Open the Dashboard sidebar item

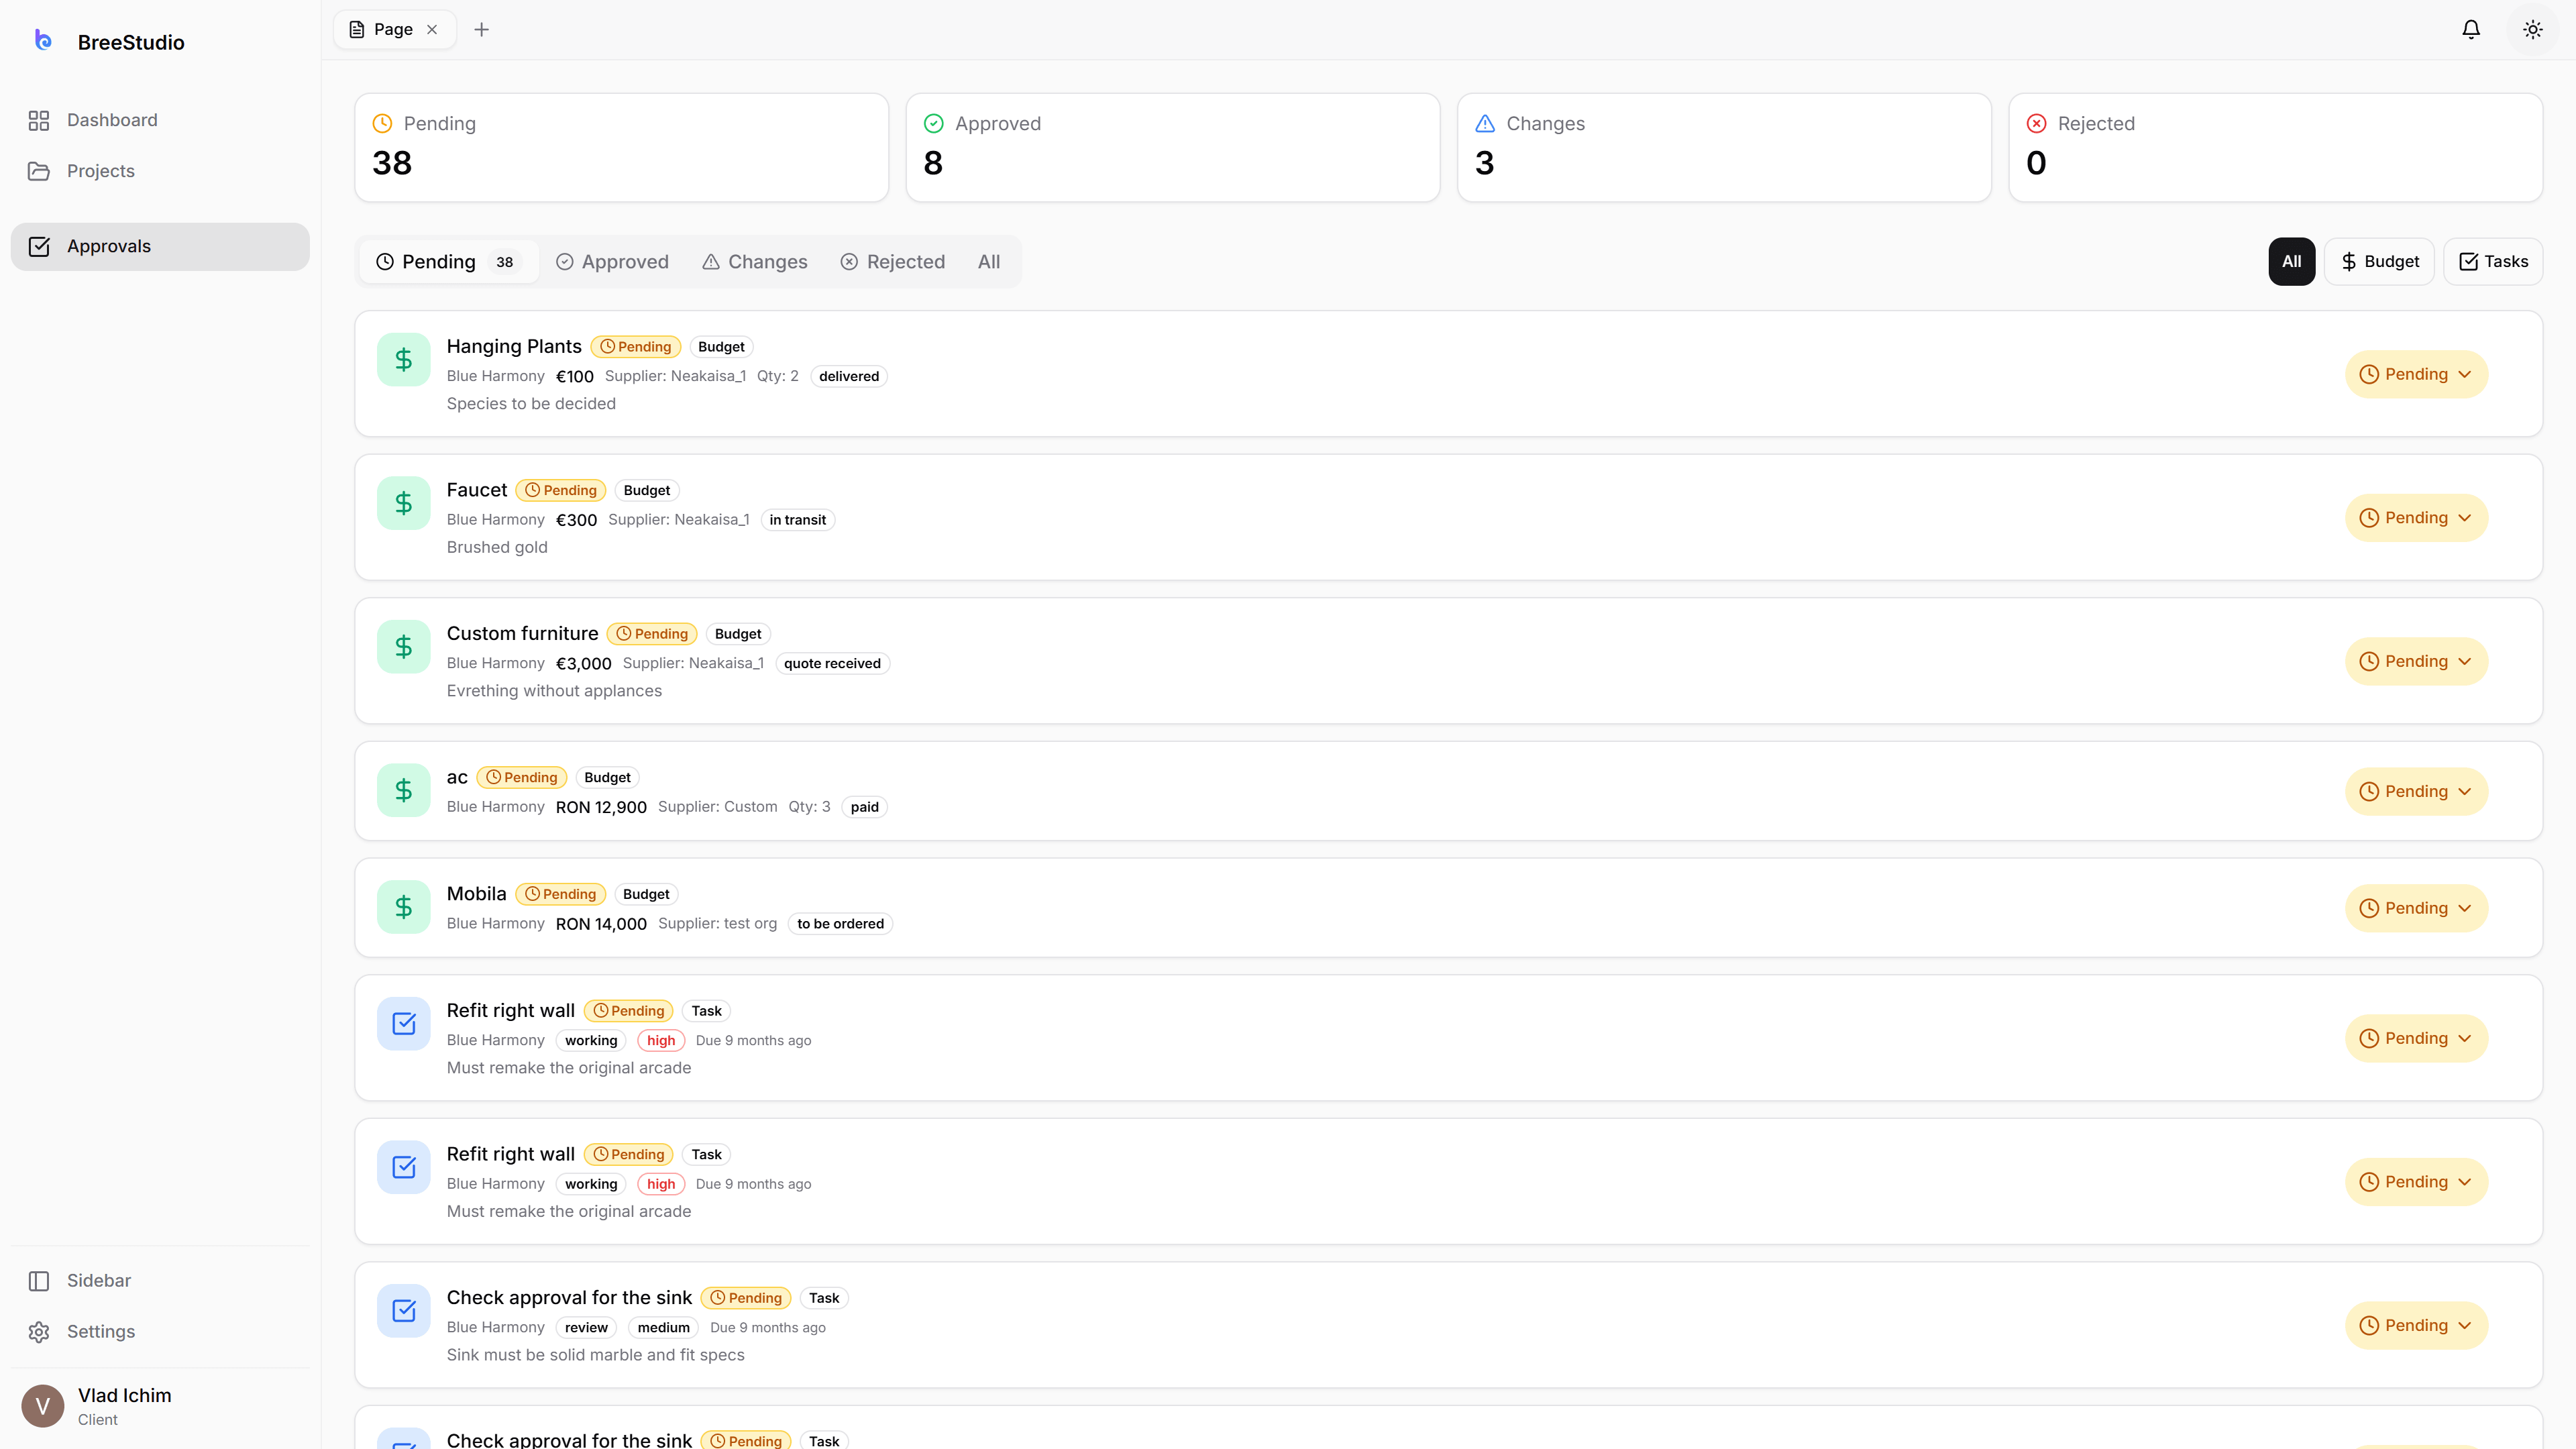tap(160, 120)
